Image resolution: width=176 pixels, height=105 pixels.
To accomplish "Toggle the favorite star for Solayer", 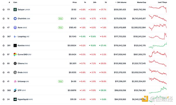I will coord(4,10).
